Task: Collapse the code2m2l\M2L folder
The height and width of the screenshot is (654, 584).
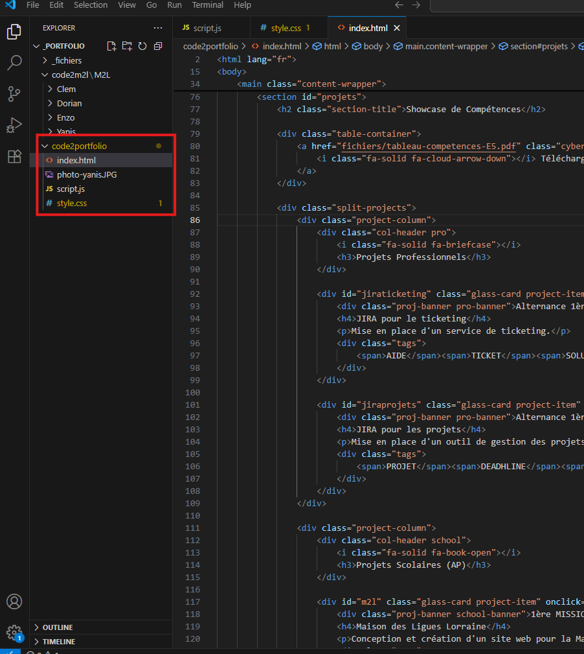Action: click(45, 75)
